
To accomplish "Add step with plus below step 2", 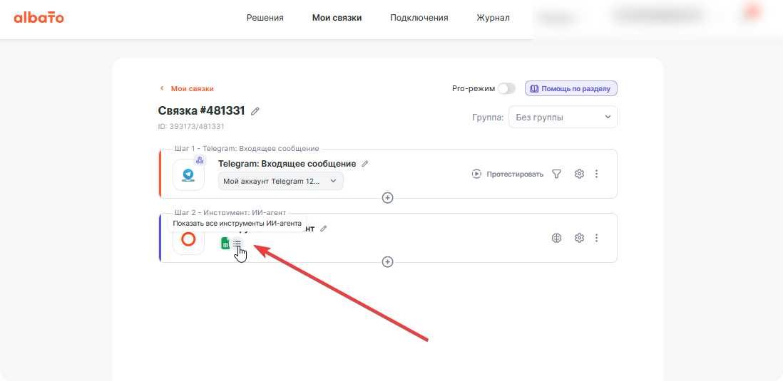I will tap(387, 262).
